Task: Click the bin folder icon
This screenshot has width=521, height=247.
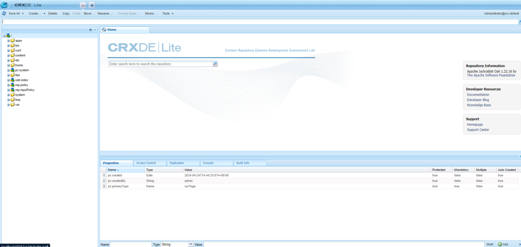Action: coord(13,45)
